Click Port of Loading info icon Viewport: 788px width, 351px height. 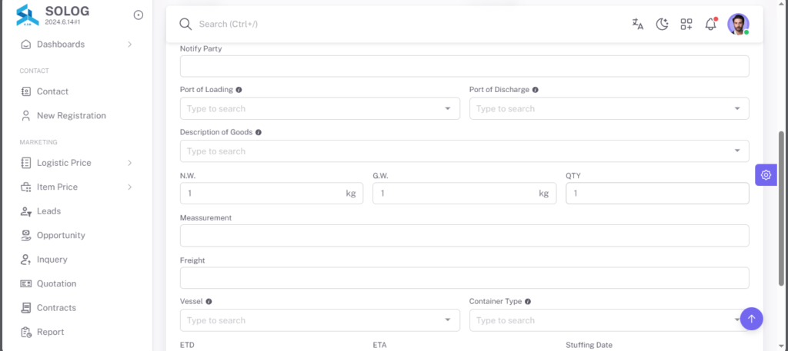tap(239, 90)
